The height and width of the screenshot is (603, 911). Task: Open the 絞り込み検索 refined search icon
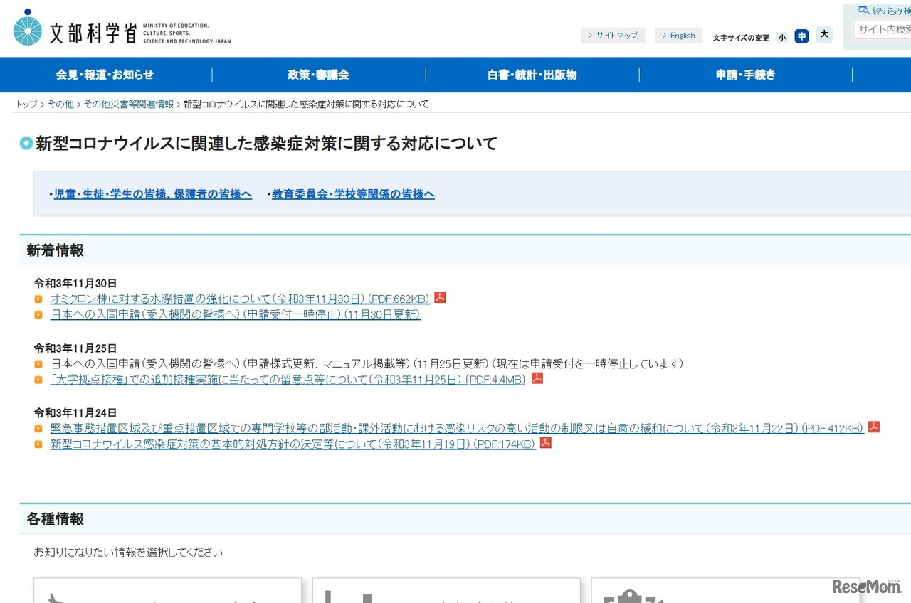pyautogui.click(x=863, y=9)
